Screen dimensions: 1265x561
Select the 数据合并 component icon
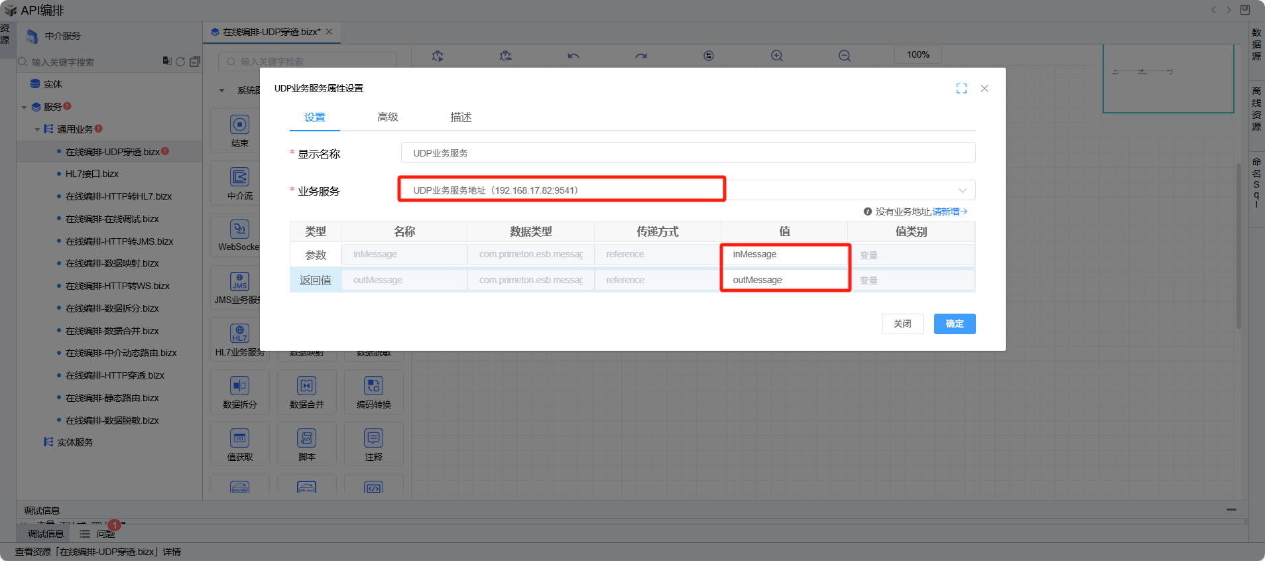click(306, 386)
